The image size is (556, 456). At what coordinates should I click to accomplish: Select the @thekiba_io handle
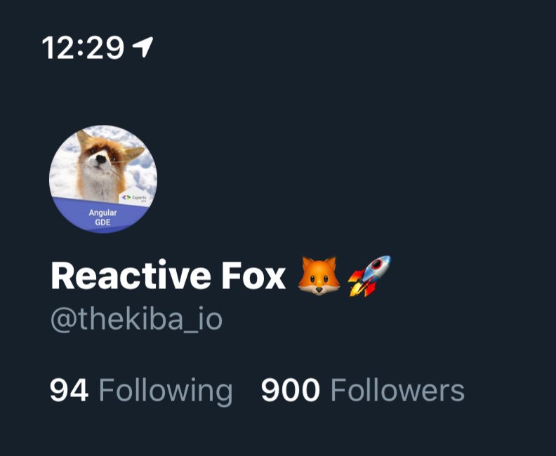click(x=136, y=319)
